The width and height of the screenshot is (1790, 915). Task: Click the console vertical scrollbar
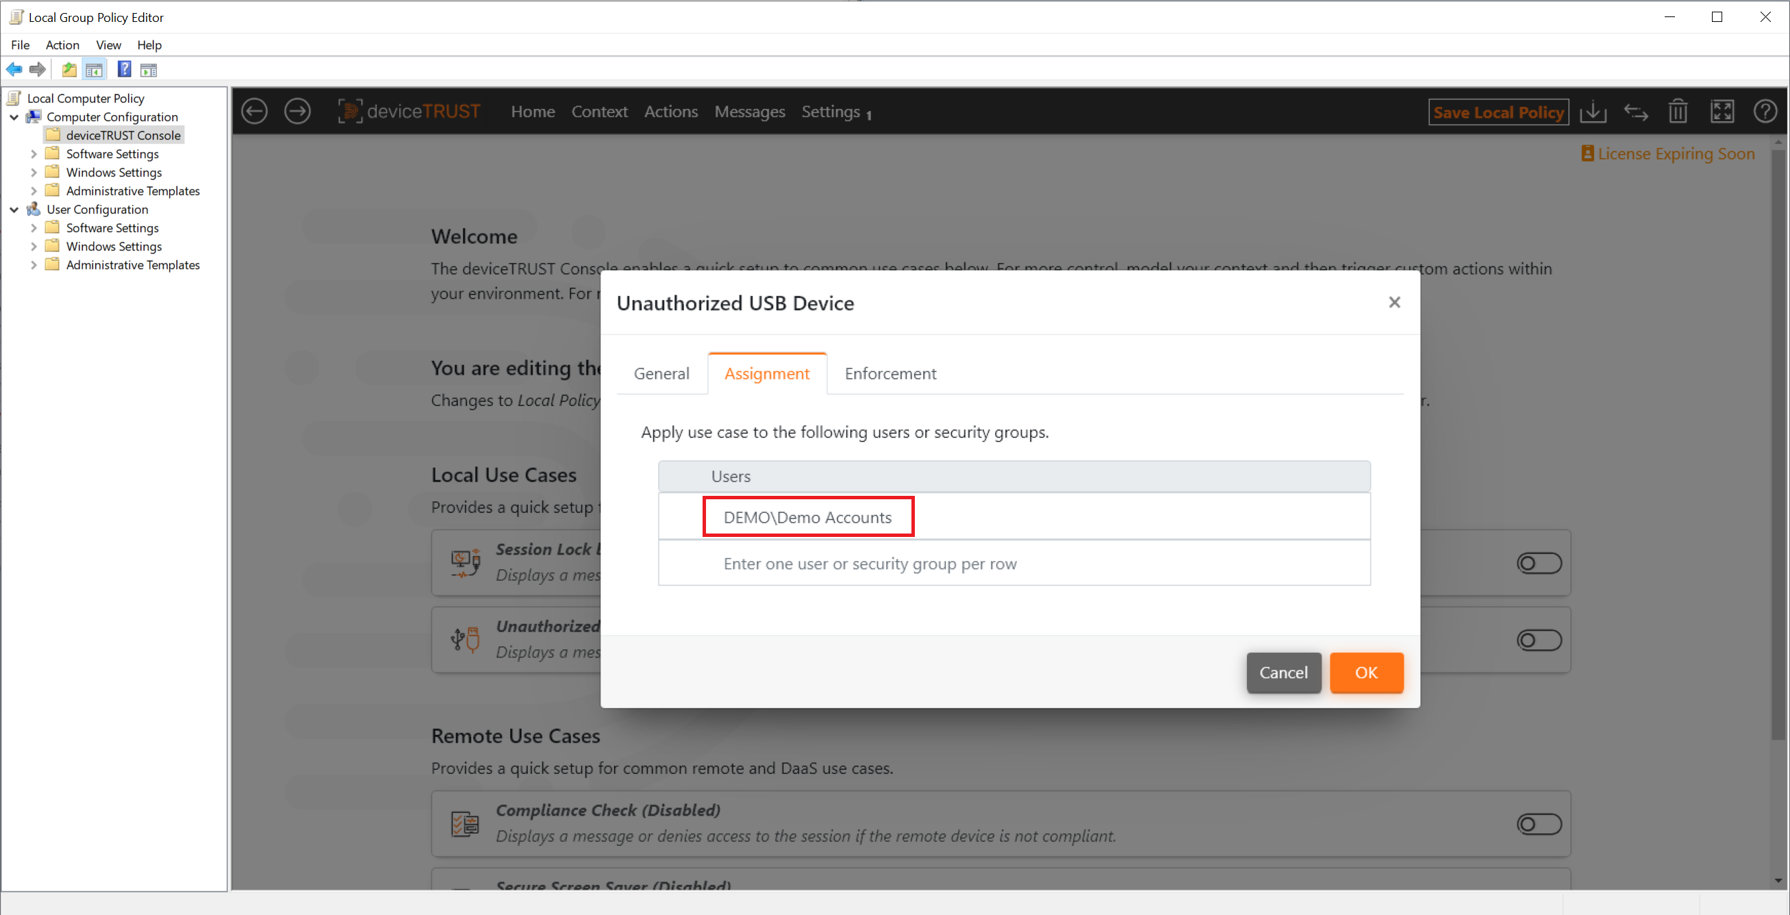[x=1778, y=444]
